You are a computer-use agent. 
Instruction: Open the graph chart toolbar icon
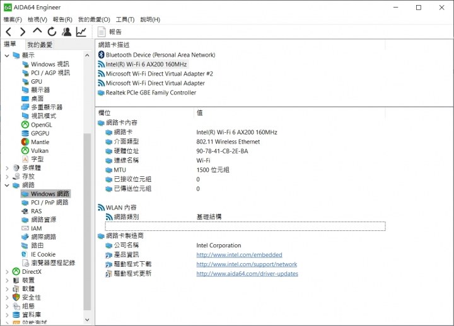pyautogui.click(x=81, y=32)
